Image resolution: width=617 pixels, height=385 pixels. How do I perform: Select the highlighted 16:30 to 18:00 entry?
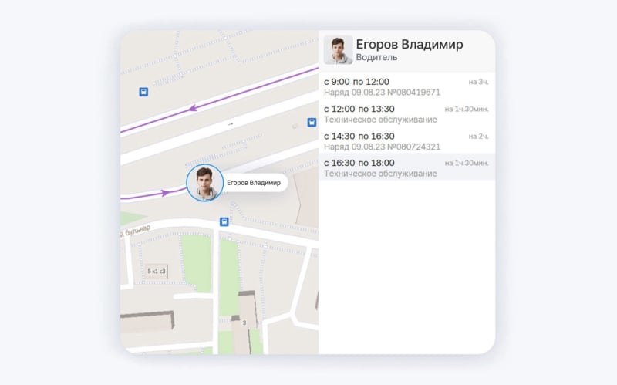[406, 167]
